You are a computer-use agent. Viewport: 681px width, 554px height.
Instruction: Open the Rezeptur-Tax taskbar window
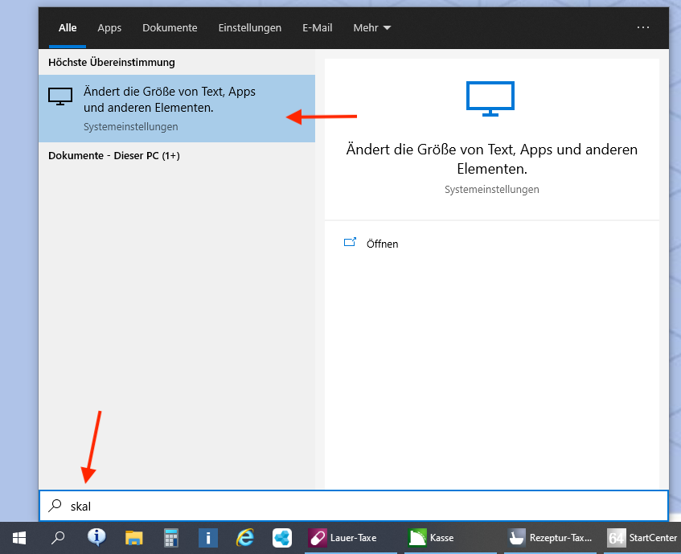(551, 538)
